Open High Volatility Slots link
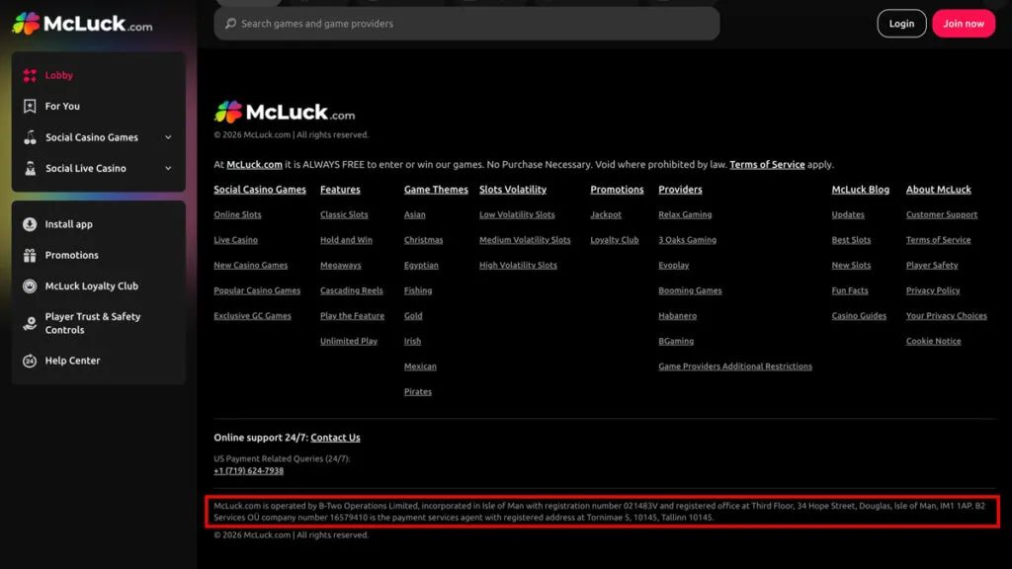 tap(518, 265)
